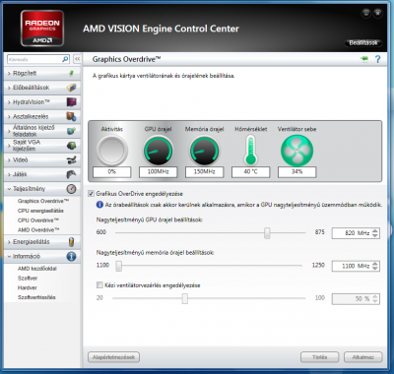Decrease memory clock with down stepper arrow
394x374 pixels.
pos(375,269)
